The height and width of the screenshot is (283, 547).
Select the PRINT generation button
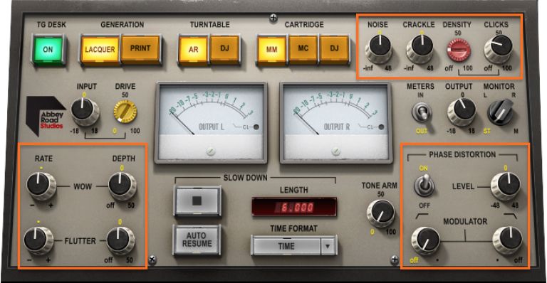tap(140, 49)
